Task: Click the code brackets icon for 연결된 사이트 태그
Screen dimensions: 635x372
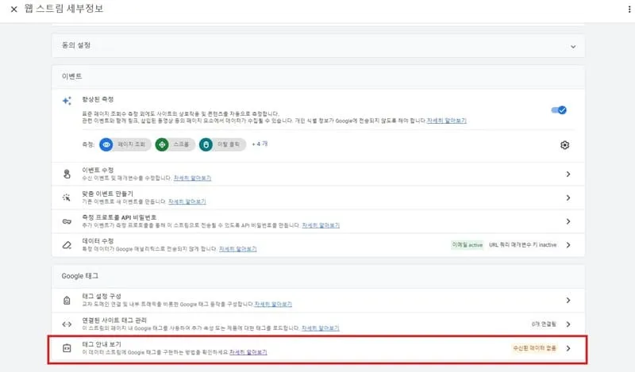Action: tap(67, 324)
